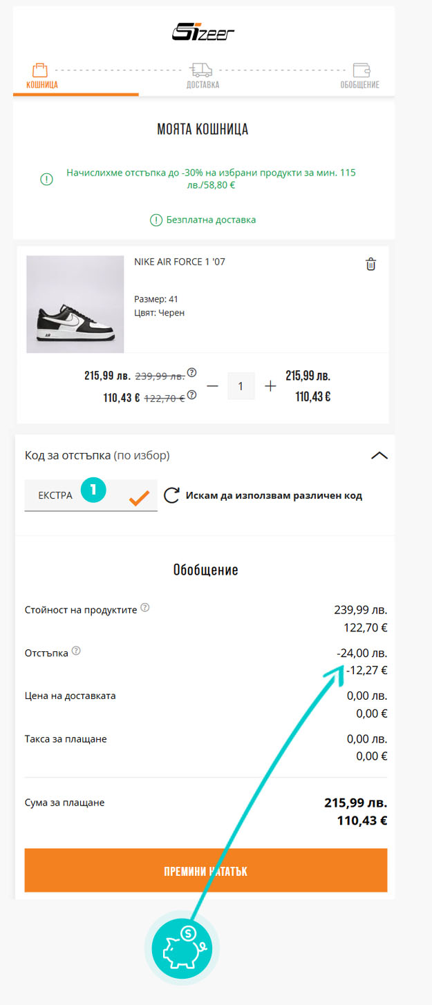Click the quantity input field
The width and height of the screenshot is (432, 1005).
click(x=241, y=386)
